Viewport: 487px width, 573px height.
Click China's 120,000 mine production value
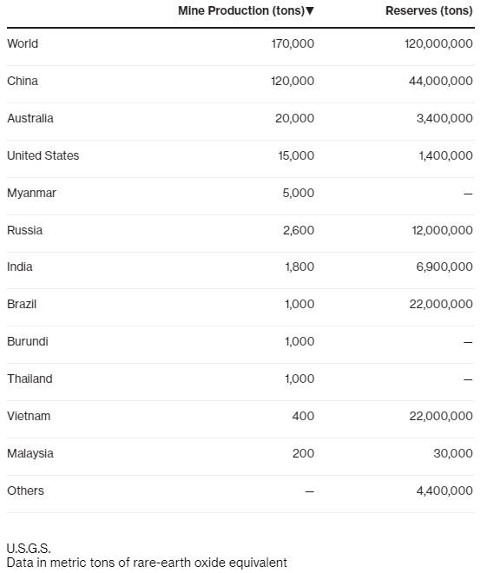tap(293, 81)
